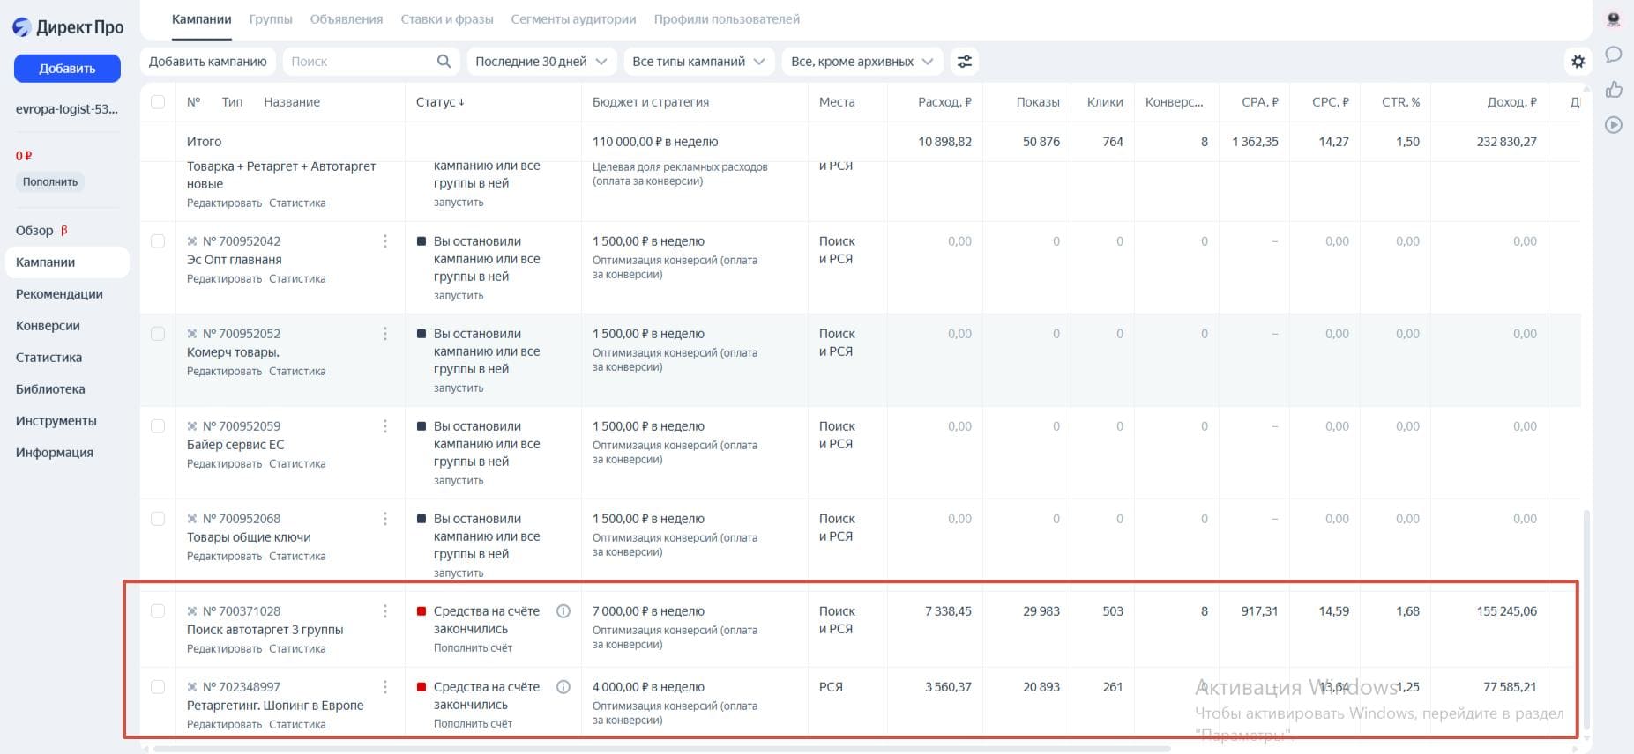The width and height of the screenshot is (1634, 754).
Task: Click the Директ Про logo
Action: (x=68, y=27)
